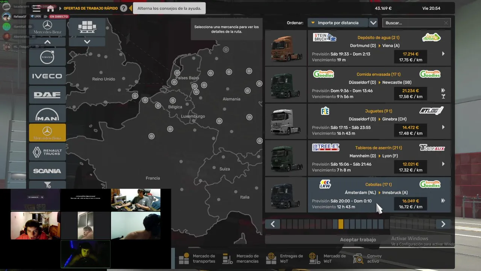Click the LKW company logo
Image resolution: width=481 pixels, height=271 pixels.
pos(325,184)
